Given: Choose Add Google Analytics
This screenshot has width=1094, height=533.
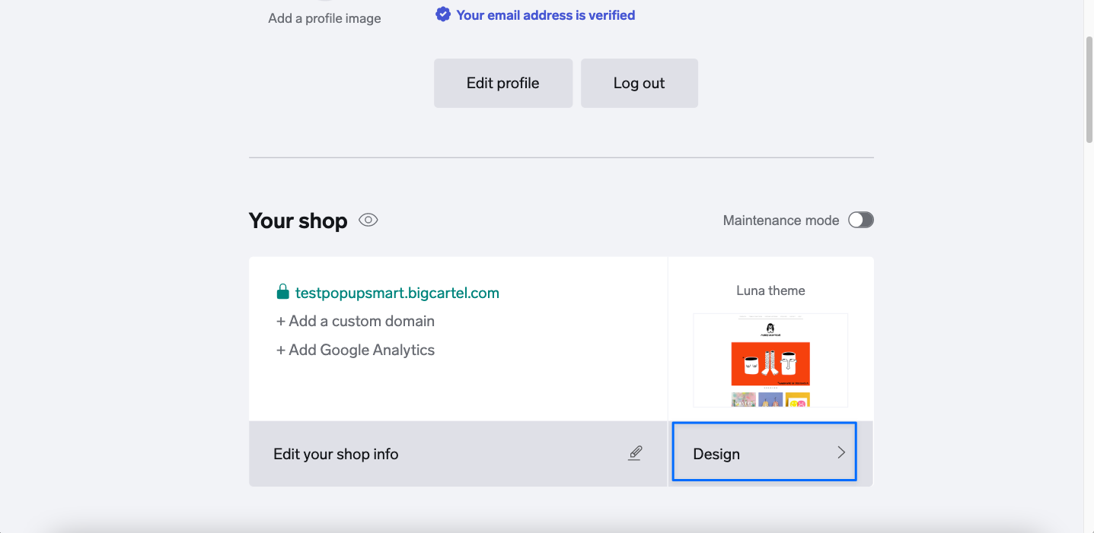Looking at the screenshot, I should pos(355,350).
